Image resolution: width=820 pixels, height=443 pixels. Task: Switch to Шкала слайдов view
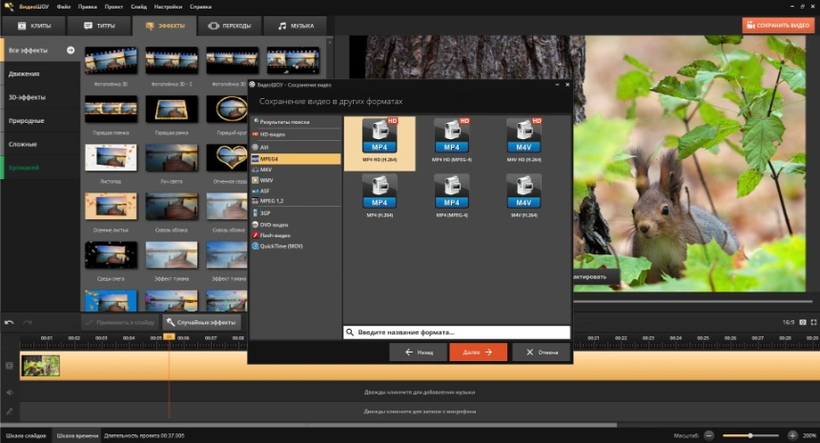point(26,435)
